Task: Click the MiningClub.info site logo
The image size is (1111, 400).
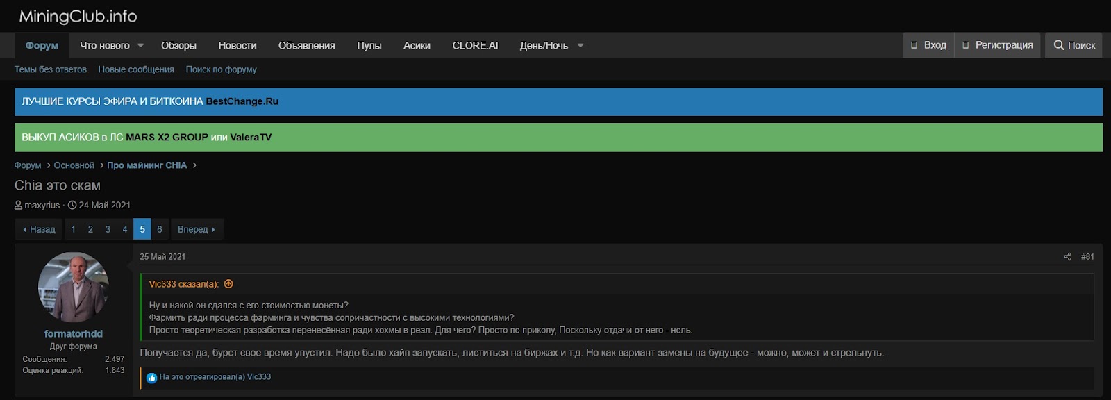Action: point(78,16)
